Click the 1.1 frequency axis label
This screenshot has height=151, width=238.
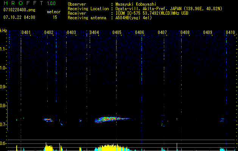3,49
